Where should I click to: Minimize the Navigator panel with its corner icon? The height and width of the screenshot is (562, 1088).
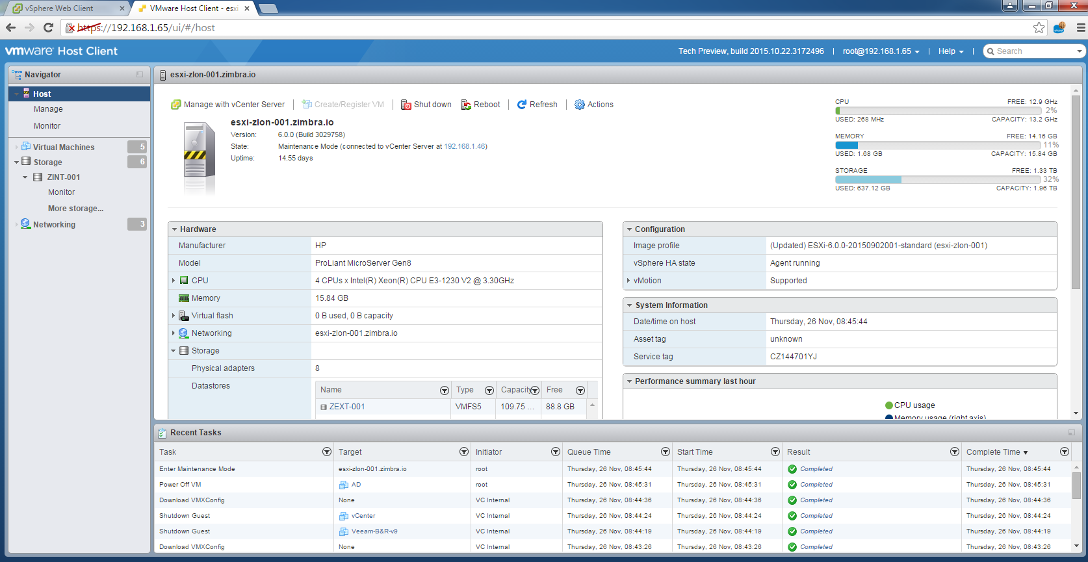click(x=140, y=75)
